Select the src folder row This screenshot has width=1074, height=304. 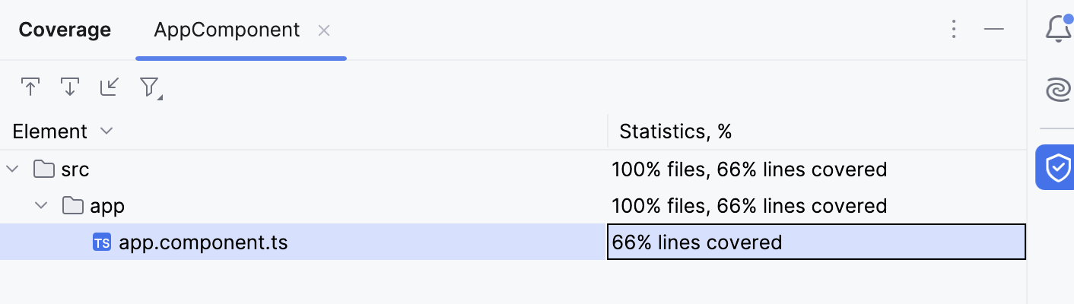[75, 169]
